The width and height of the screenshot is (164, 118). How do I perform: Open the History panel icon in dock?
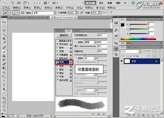tap(116, 30)
